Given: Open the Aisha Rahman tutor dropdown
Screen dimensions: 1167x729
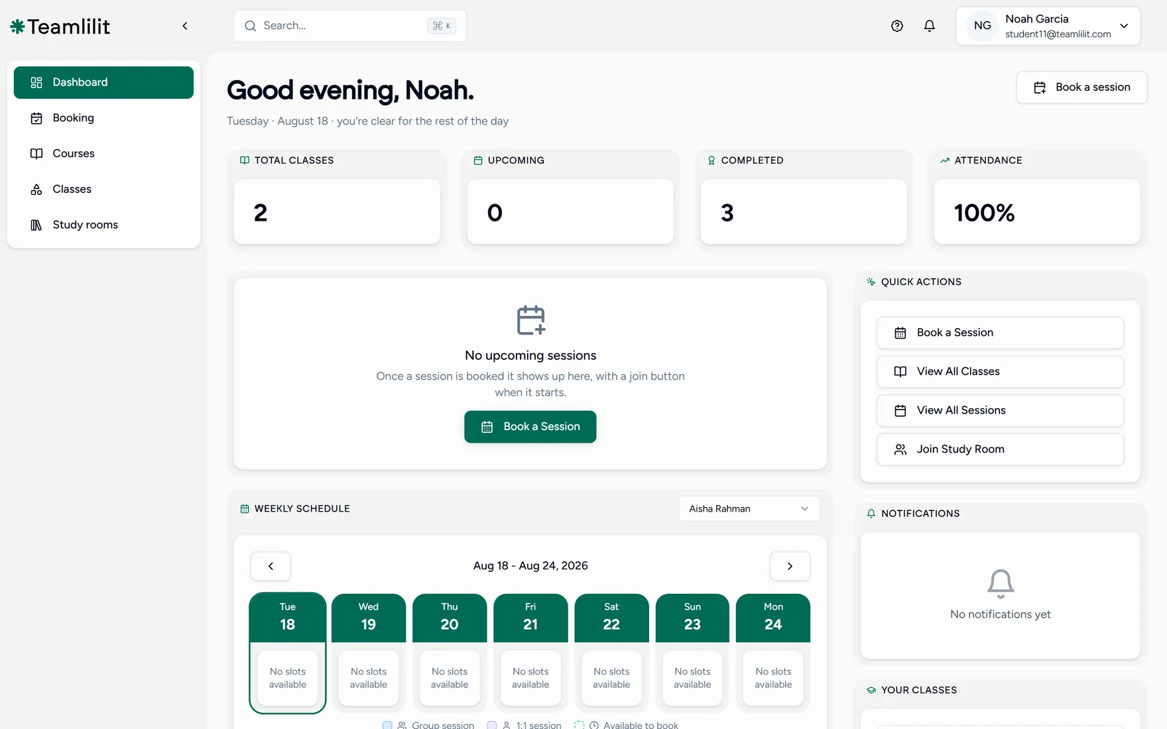Looking at the screenshot, I should point(749,509).
